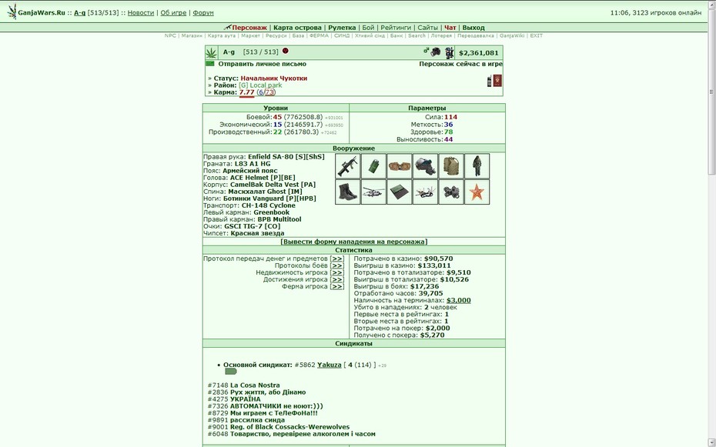Open the Рейтинги menu item
The width and height of the screenshot is (716, 447).
(396, 28)
